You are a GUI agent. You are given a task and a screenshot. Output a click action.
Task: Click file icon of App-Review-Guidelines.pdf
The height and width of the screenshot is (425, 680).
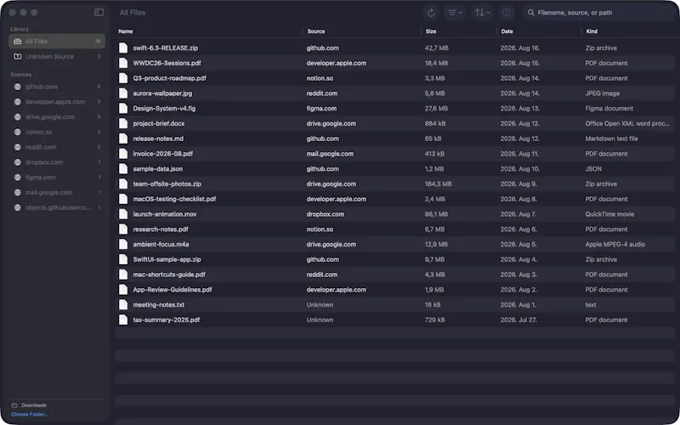pos(123,290)
